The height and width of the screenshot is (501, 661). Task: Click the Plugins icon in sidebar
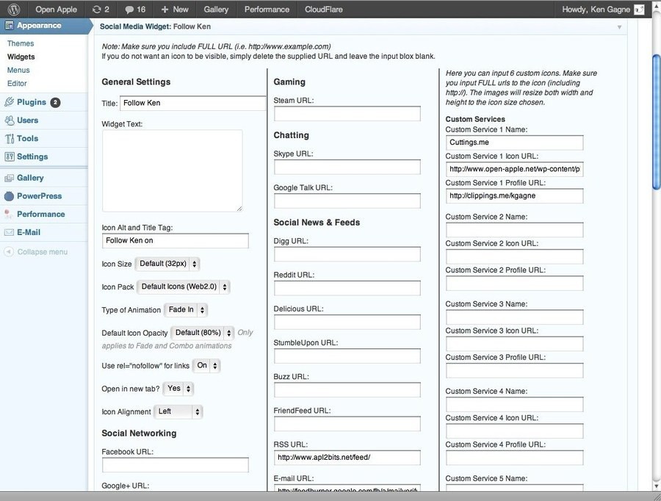10,103
